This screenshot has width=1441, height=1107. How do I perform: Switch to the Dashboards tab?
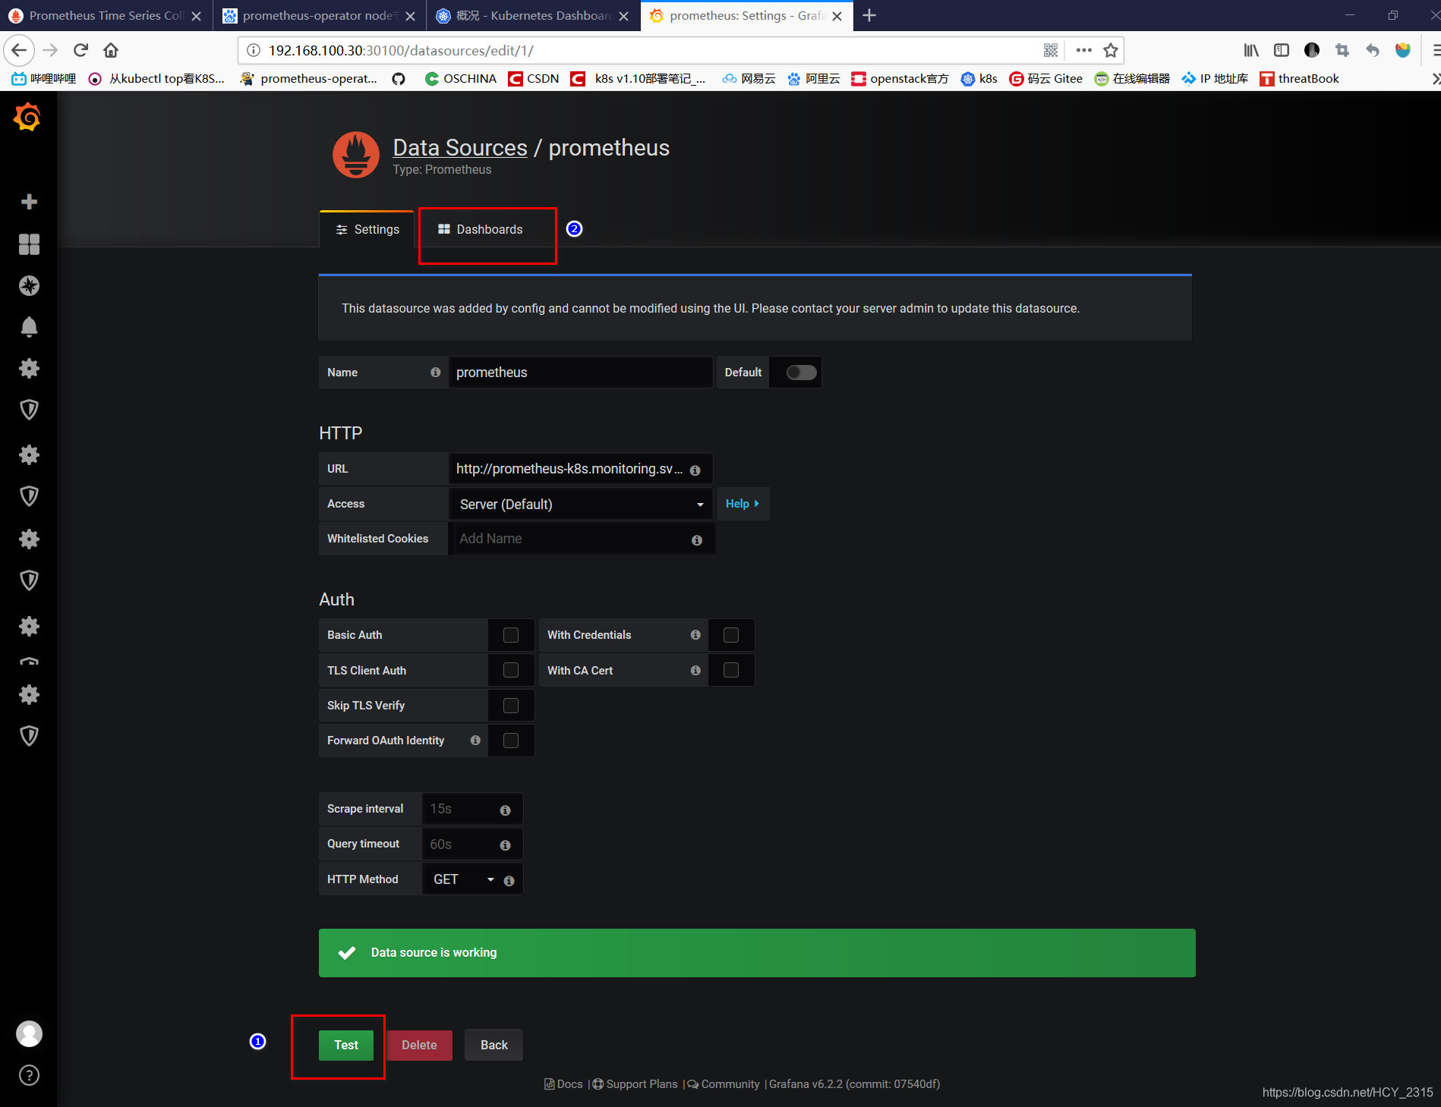pyautogui.click(x=481, y=229)
